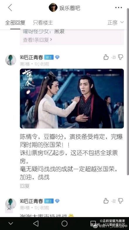Tap 回复 under the third-floor post
This screenshot has height=230, width=129.
coord(25,186)
